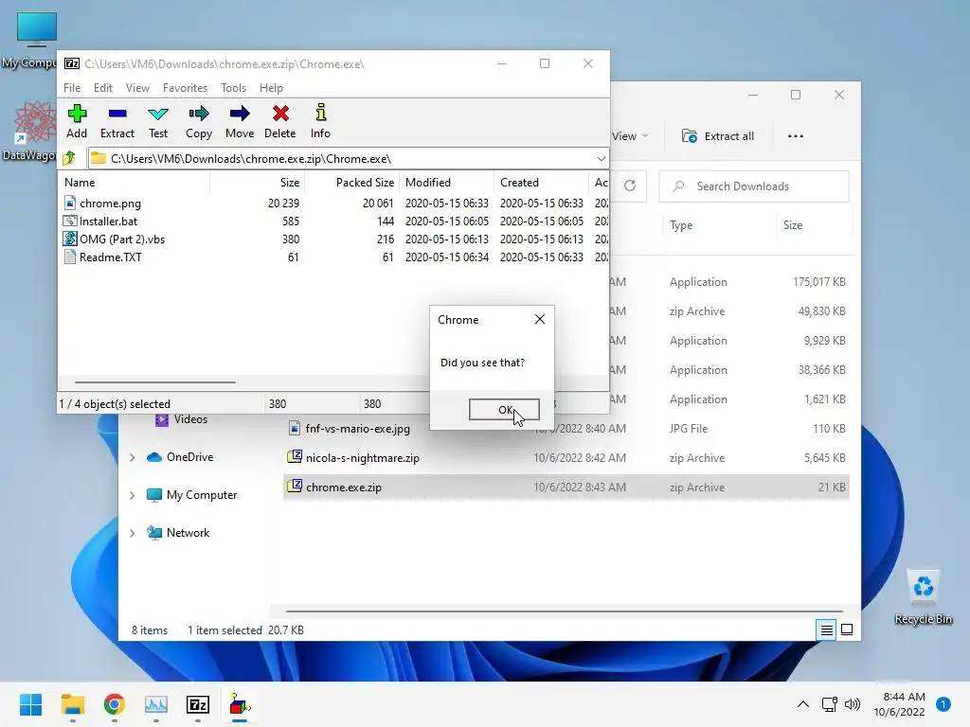Viewport: 970px width, 727px height.
Task: Select the Installer.bat file icon
Action: 70,221
